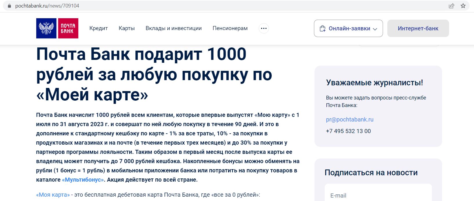Click the share page icon in address bar

coord(451,6)
